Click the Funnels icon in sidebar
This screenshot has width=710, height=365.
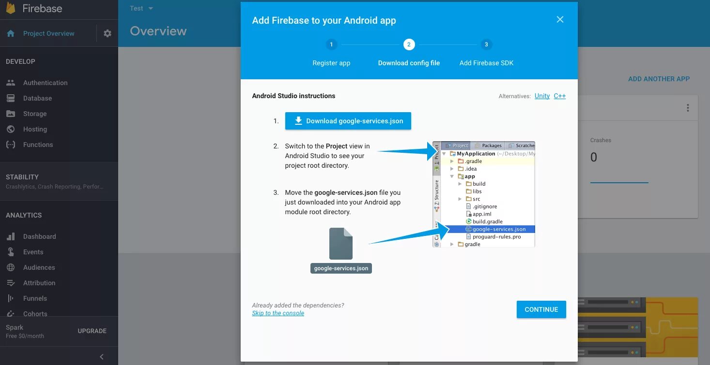point(11,298)
